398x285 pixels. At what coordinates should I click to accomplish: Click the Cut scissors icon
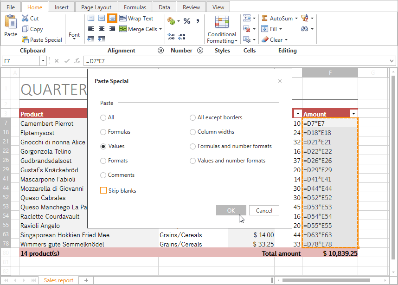tap(25, 18)
